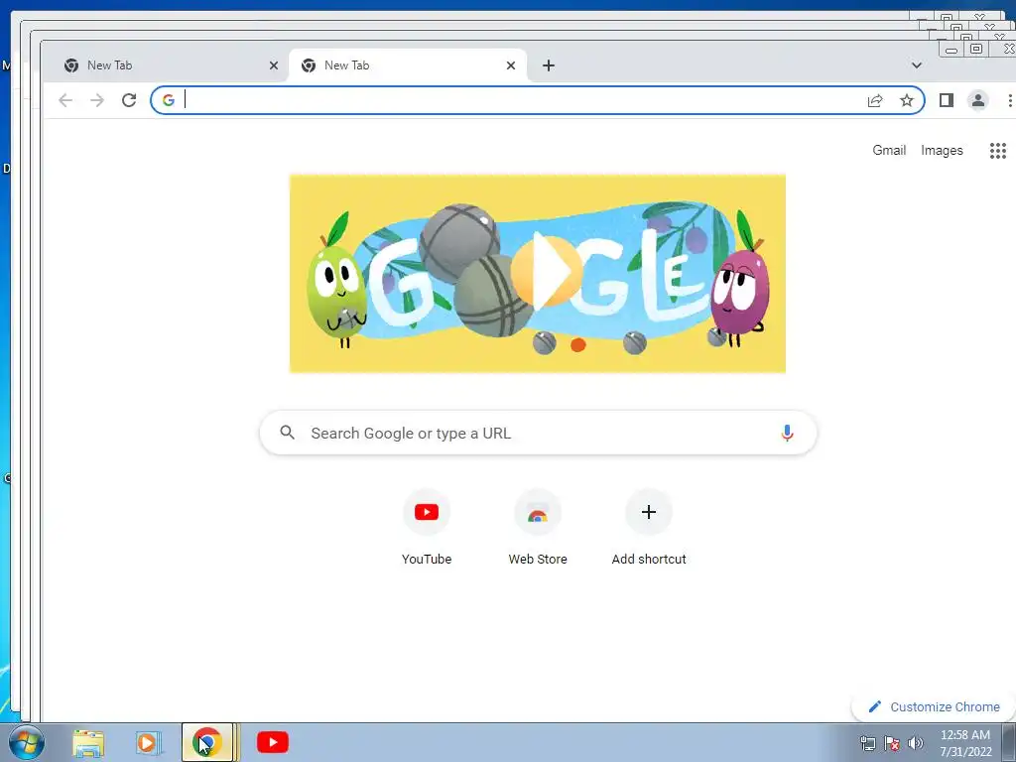Click the network tray icon
The height and width of the screenshot is (762, 1016).
point(867,743)
